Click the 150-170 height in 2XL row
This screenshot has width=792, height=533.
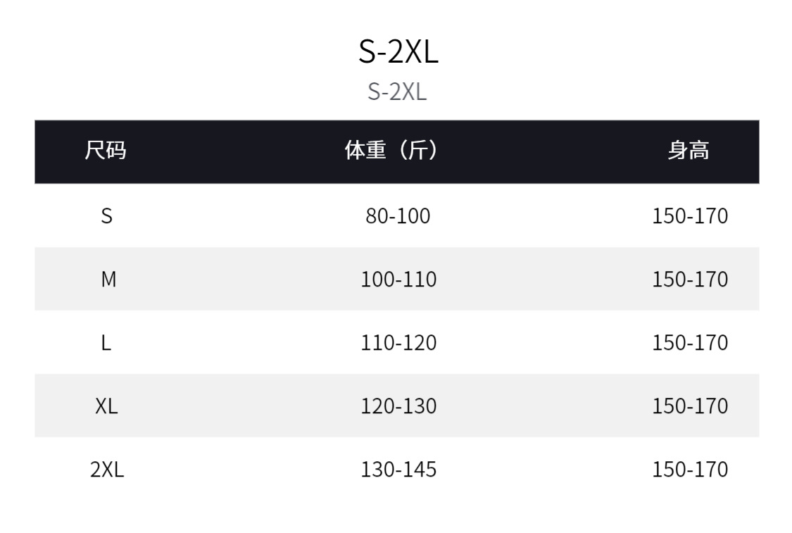[690, 470]
